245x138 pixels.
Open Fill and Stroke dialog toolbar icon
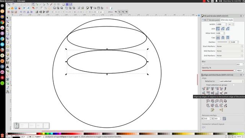point(88,8)
